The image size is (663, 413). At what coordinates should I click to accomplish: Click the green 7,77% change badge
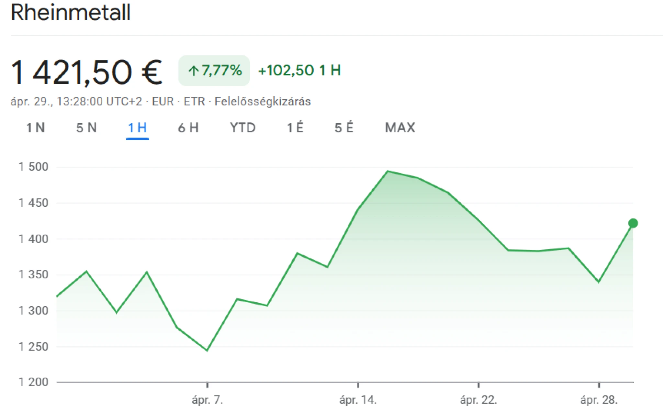tap(214, 71)
